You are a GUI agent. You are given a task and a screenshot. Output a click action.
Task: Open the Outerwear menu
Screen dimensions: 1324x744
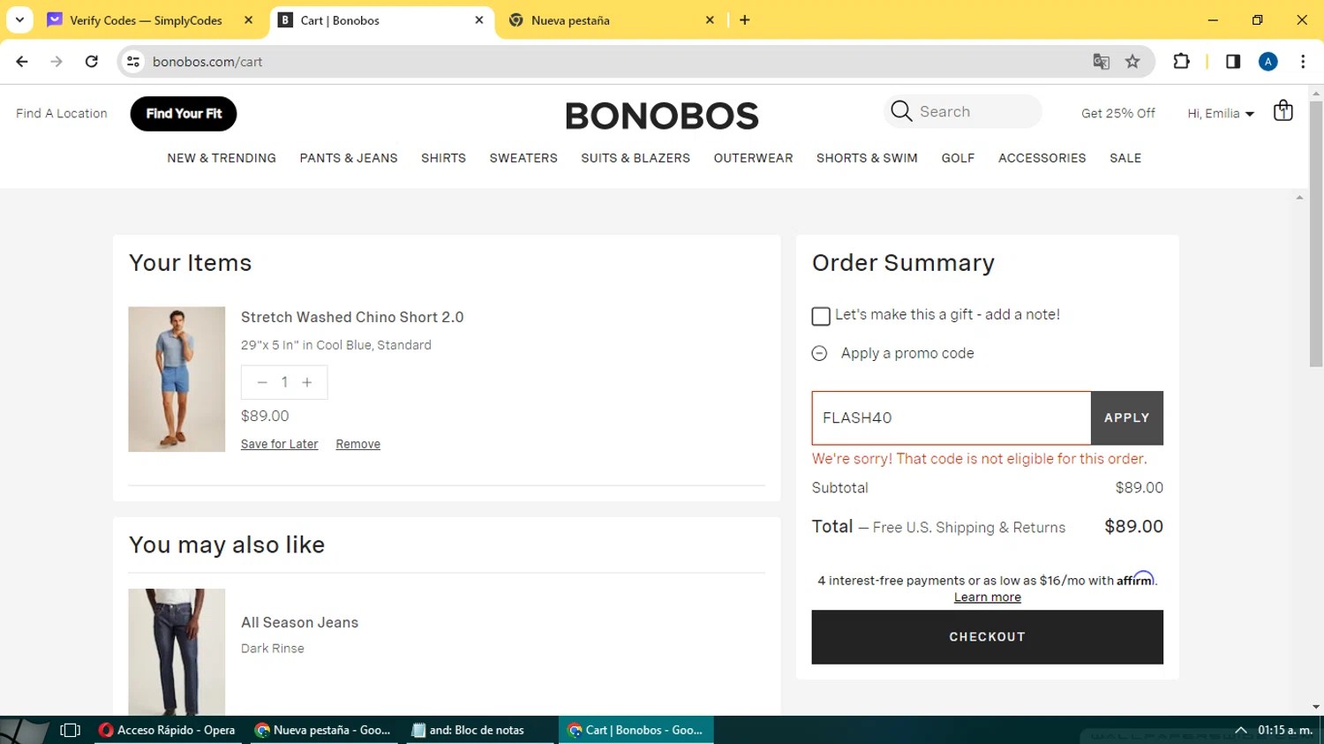coord(753,158)
